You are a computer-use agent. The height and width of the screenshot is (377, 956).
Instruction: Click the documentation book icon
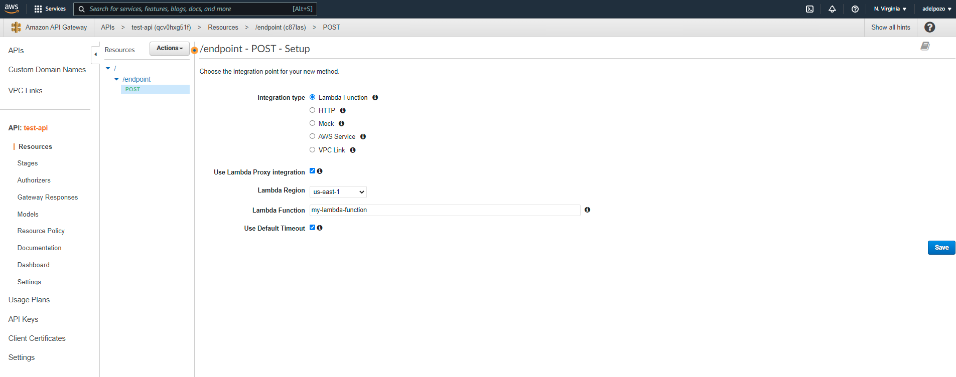point(925,46)
